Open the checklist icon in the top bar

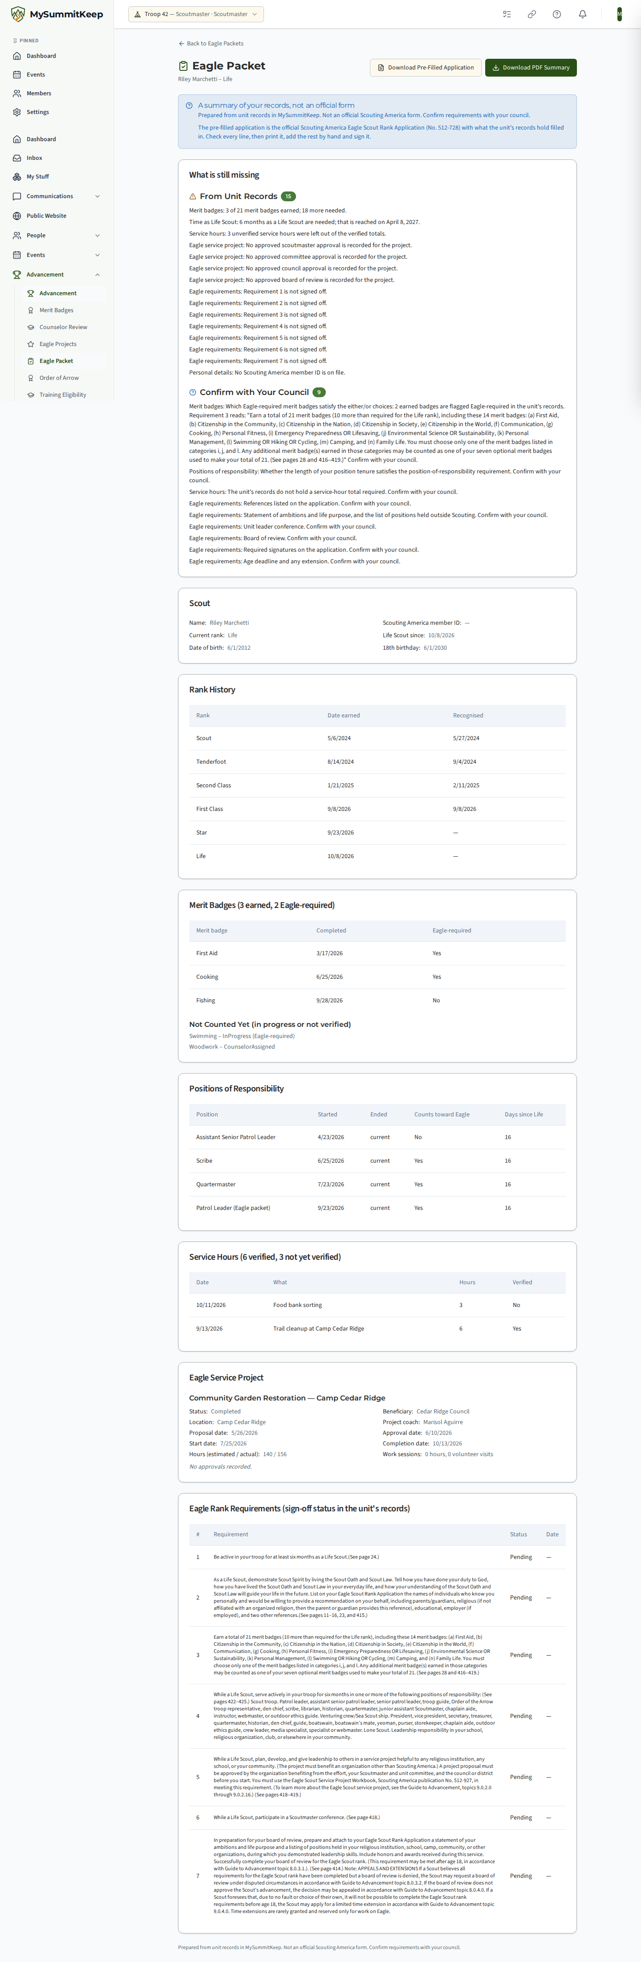pyautogui.click(x=507, y=14)
